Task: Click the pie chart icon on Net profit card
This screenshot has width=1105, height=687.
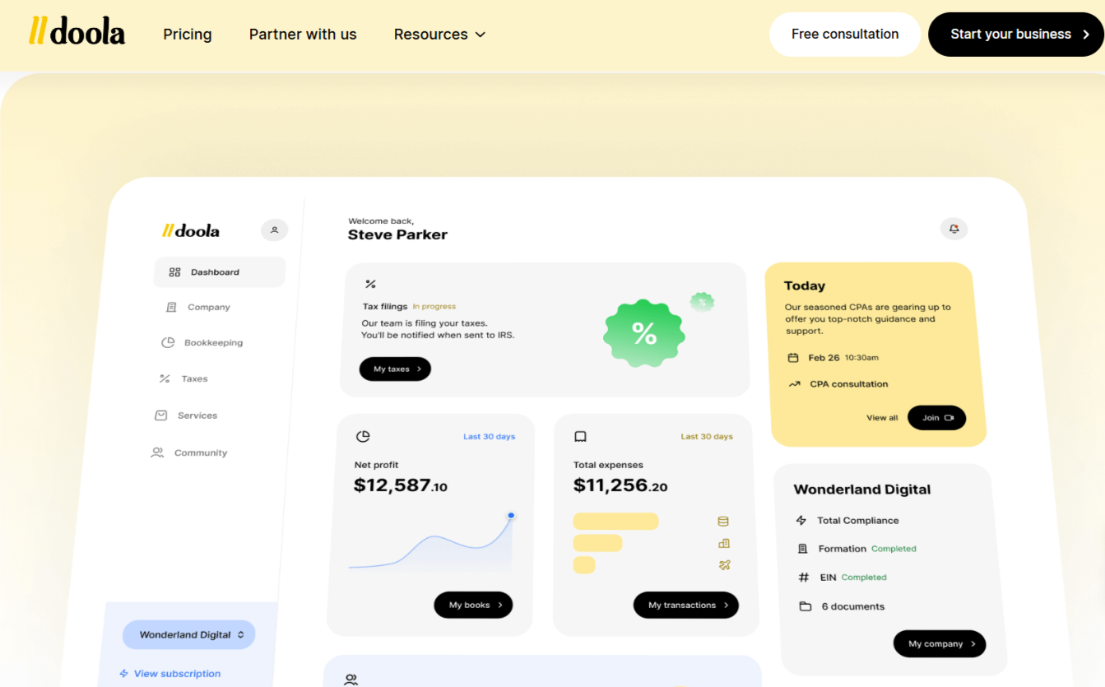Action: pos(363,436)
